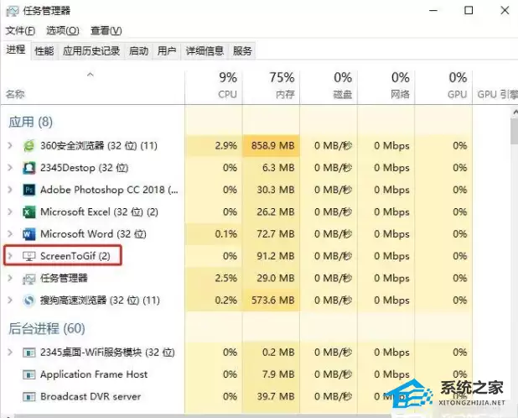
Task: Expand the 搜狗高速浏览器 process group
Action: click(10, 300)
